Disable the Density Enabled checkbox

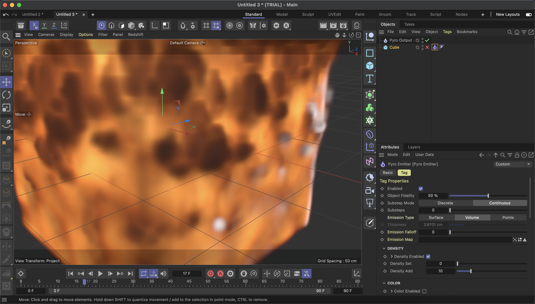coord(428,256)
